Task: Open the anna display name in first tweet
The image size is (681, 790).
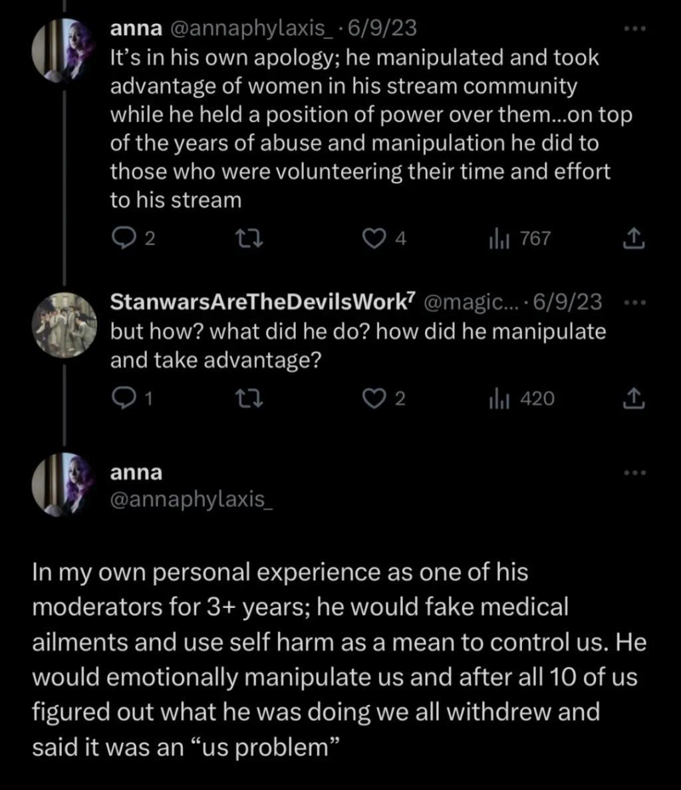Action: point(136,29)
